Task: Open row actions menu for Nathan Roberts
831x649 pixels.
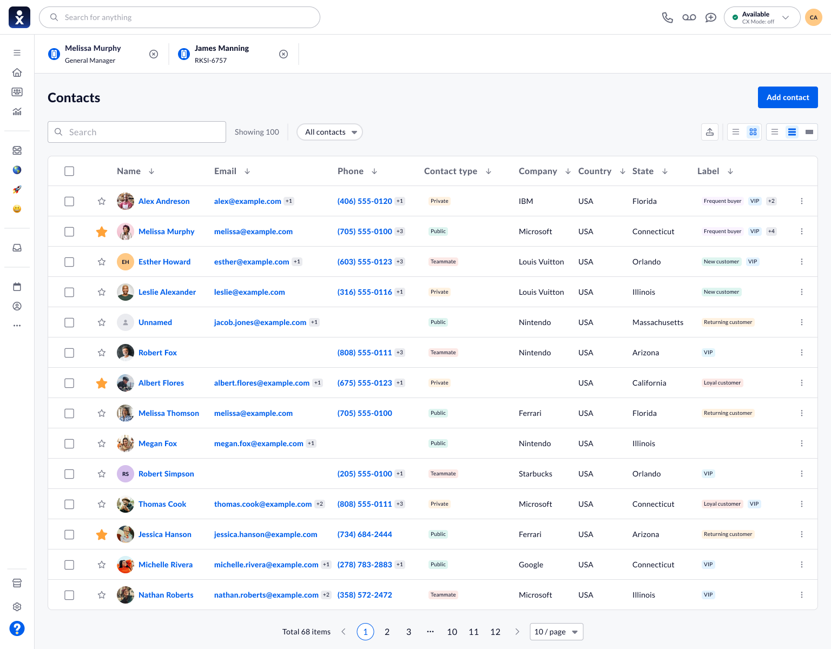Action: [x=802, y=595]
